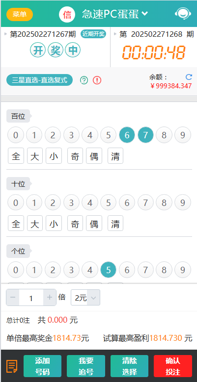197x382 pixels.
Task: Click the 添加号码 button
Action: tap(42, 366)
